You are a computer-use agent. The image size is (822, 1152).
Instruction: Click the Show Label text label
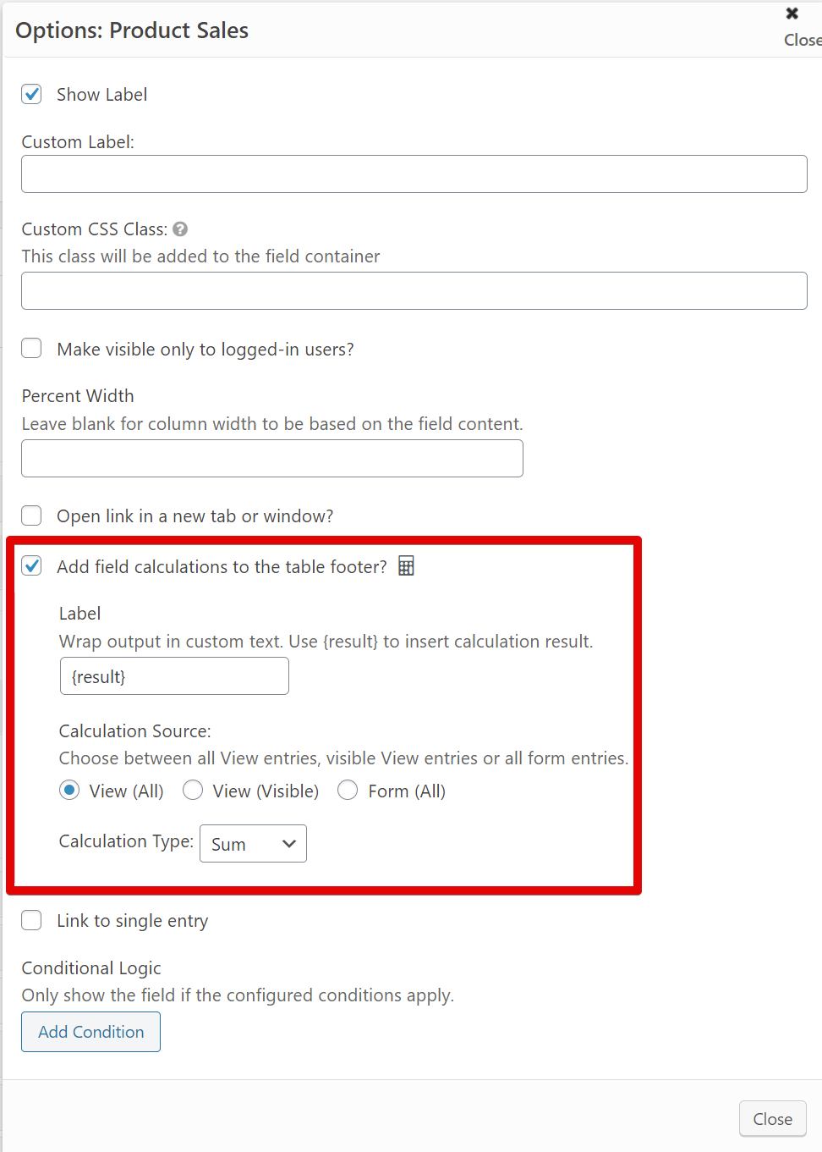[x=101, y=95]
